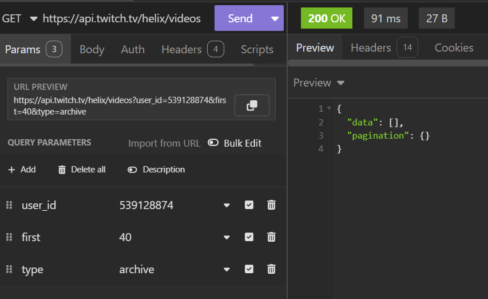Image resolution: width=488 pixels, height=299 pixels.
Task: Open the response Headers tab
Action: pos(384,48)
